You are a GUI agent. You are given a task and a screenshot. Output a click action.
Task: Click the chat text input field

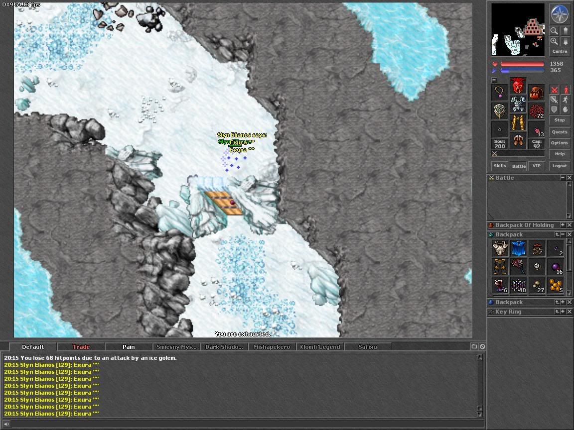pyautogui.click(x=247, y=424)
